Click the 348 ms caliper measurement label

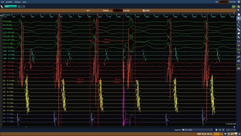[x=107, y=39]
